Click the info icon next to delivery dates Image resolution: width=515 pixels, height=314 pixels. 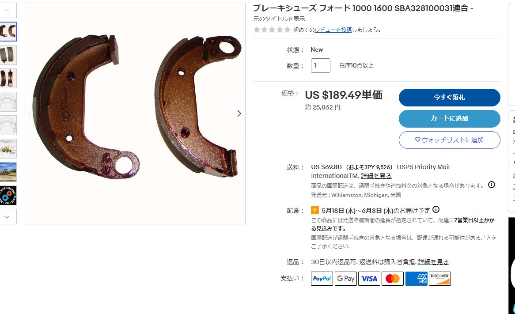[436, 209]
